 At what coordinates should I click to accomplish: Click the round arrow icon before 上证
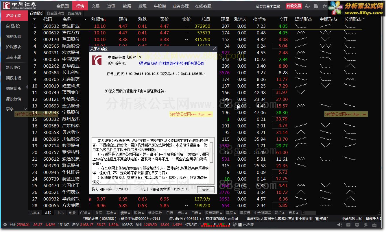click(5, 225)
